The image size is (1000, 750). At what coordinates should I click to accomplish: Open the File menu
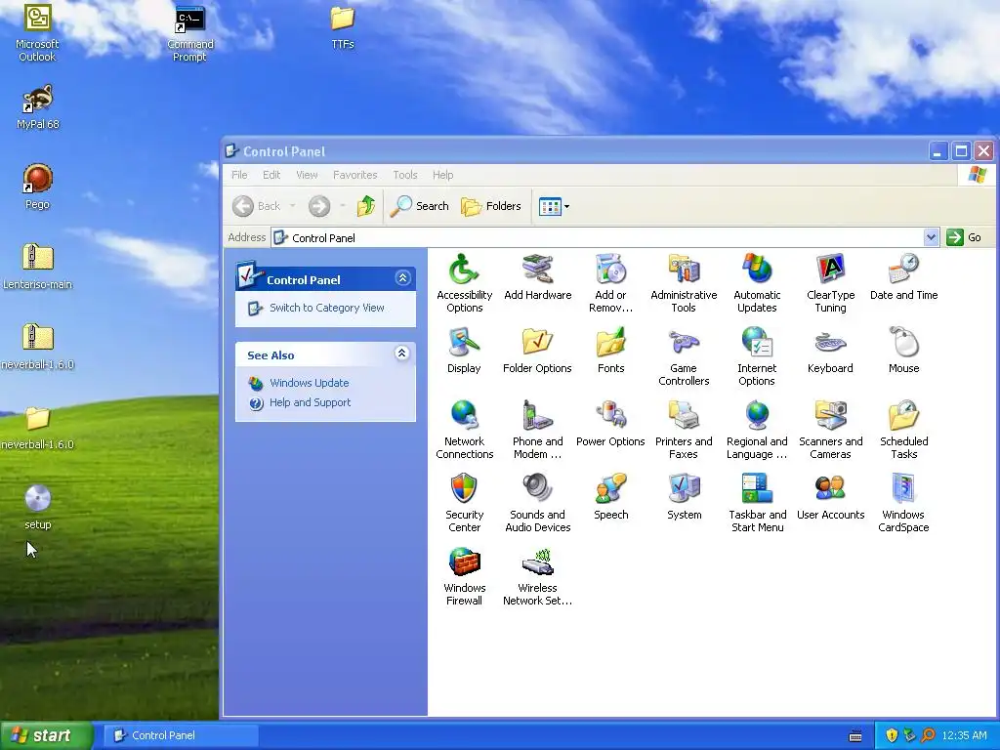(239, 175)
